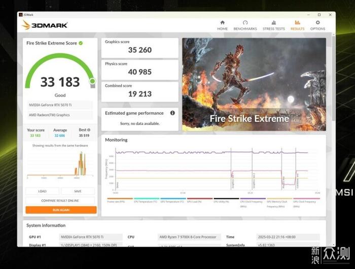This screenshot has width=355, height=269.
Task: Click the Combined score value 19 213
Action: [140, 94]
